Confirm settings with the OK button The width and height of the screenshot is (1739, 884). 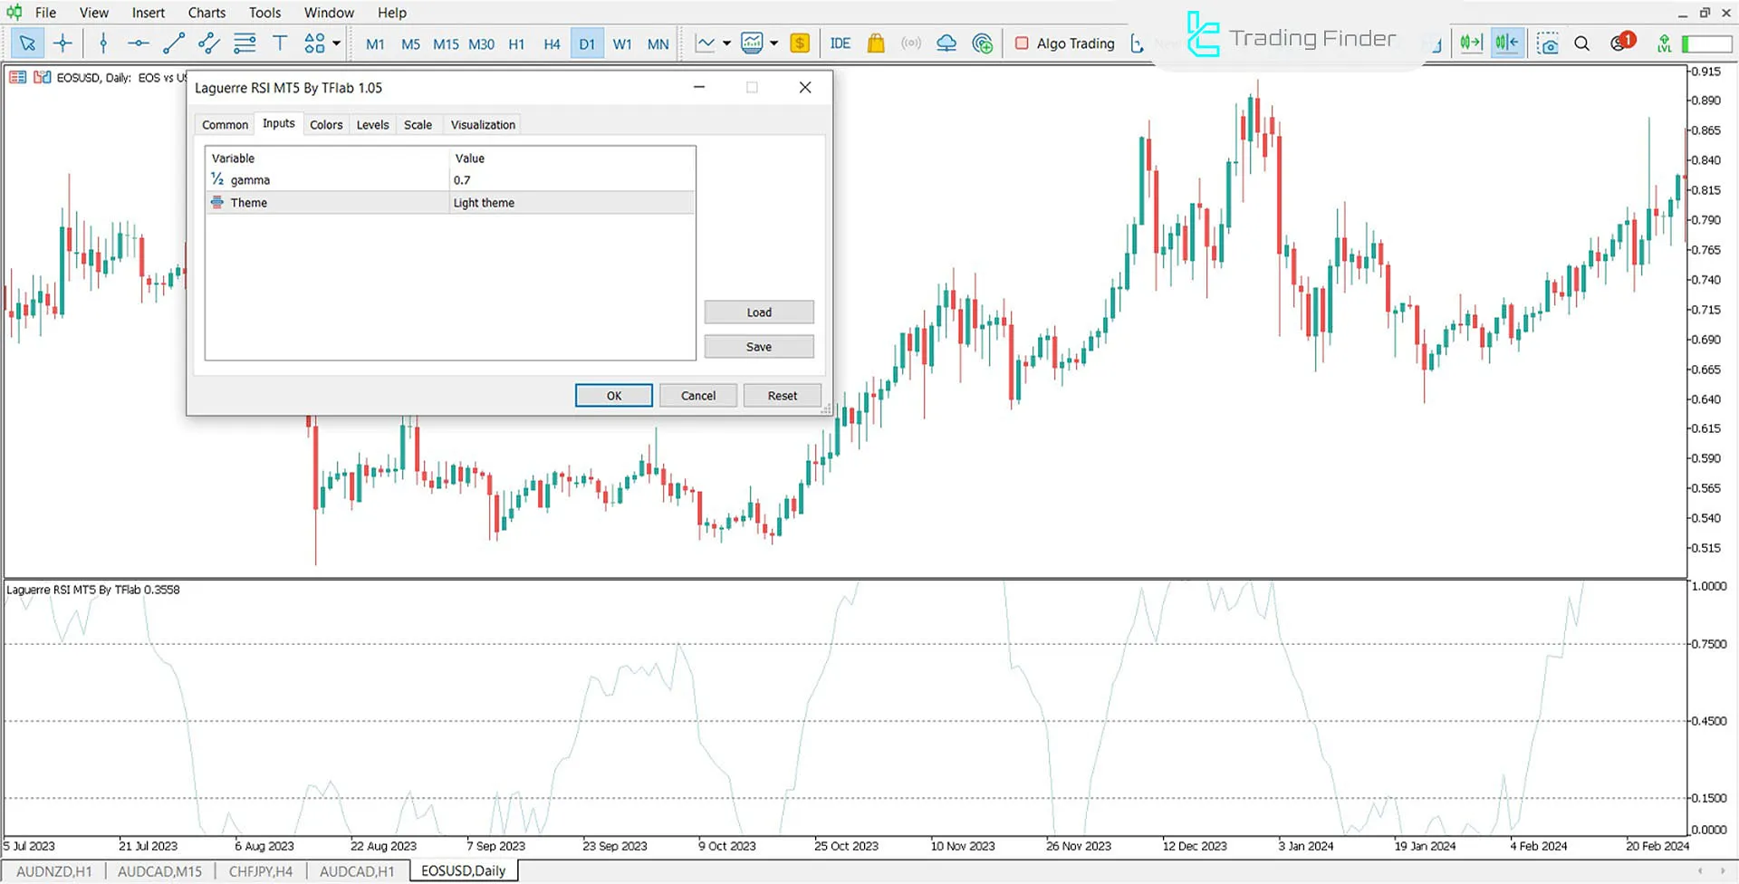[613, 395]
